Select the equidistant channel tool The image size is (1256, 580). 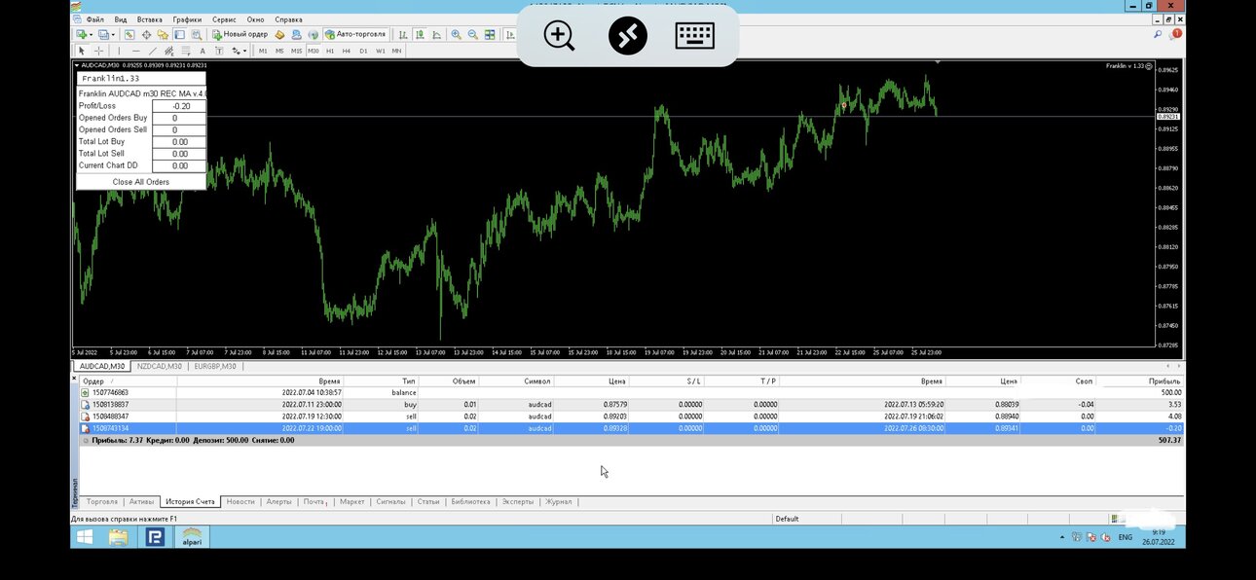(169, 51)
